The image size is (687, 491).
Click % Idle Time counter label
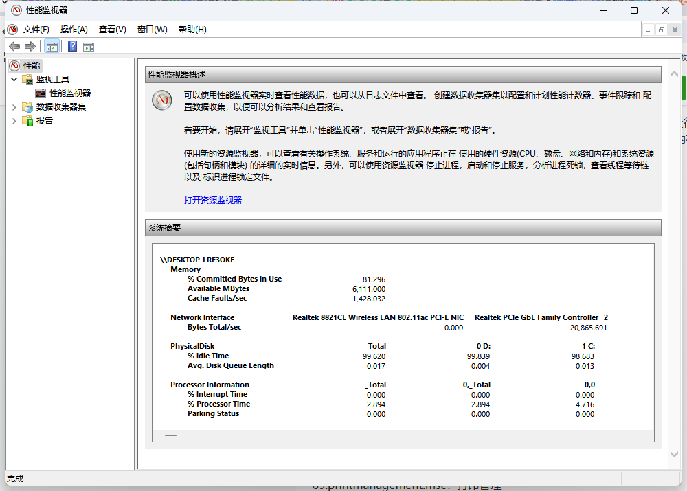point(208,356)
